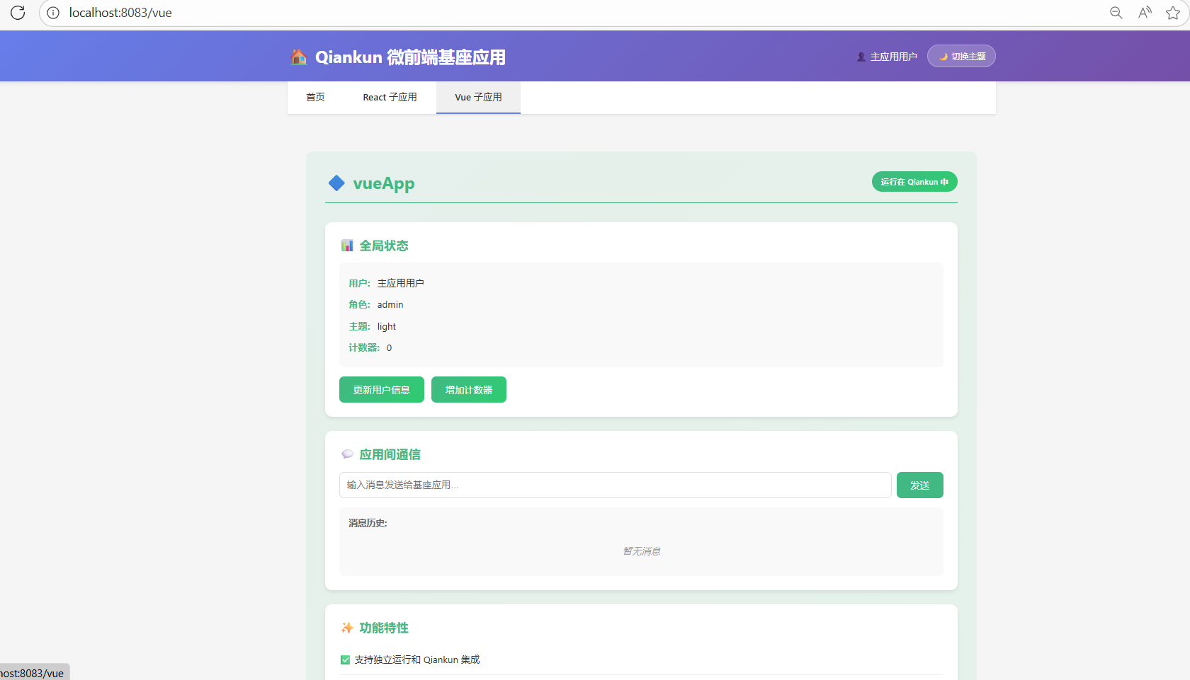Viewport: 1190px width, 680px height.
Task: Click the 应用间通信 section heading
Action: (390, 454)
